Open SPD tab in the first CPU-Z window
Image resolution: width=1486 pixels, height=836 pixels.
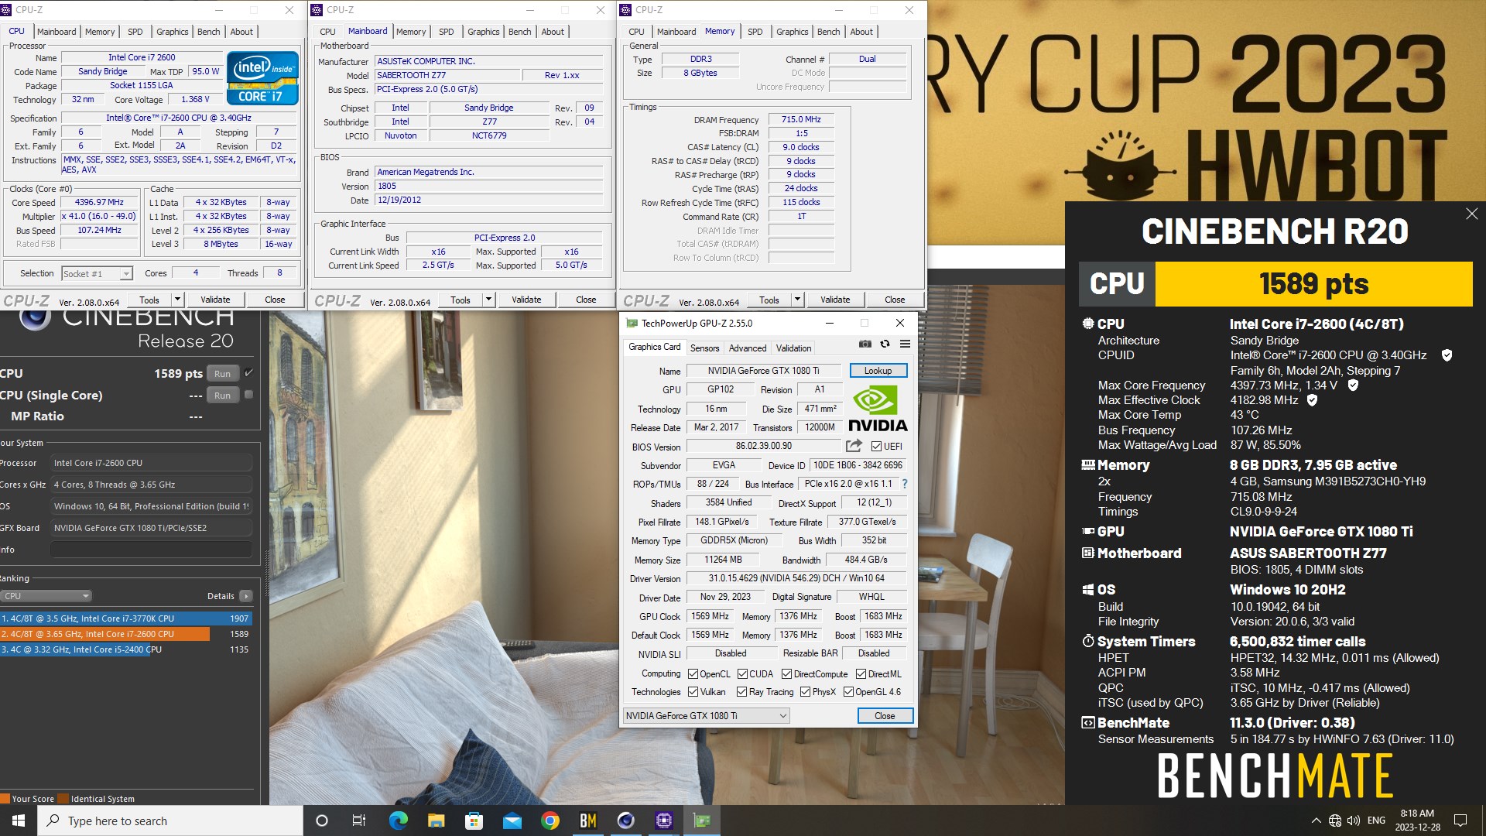point(135,32)
